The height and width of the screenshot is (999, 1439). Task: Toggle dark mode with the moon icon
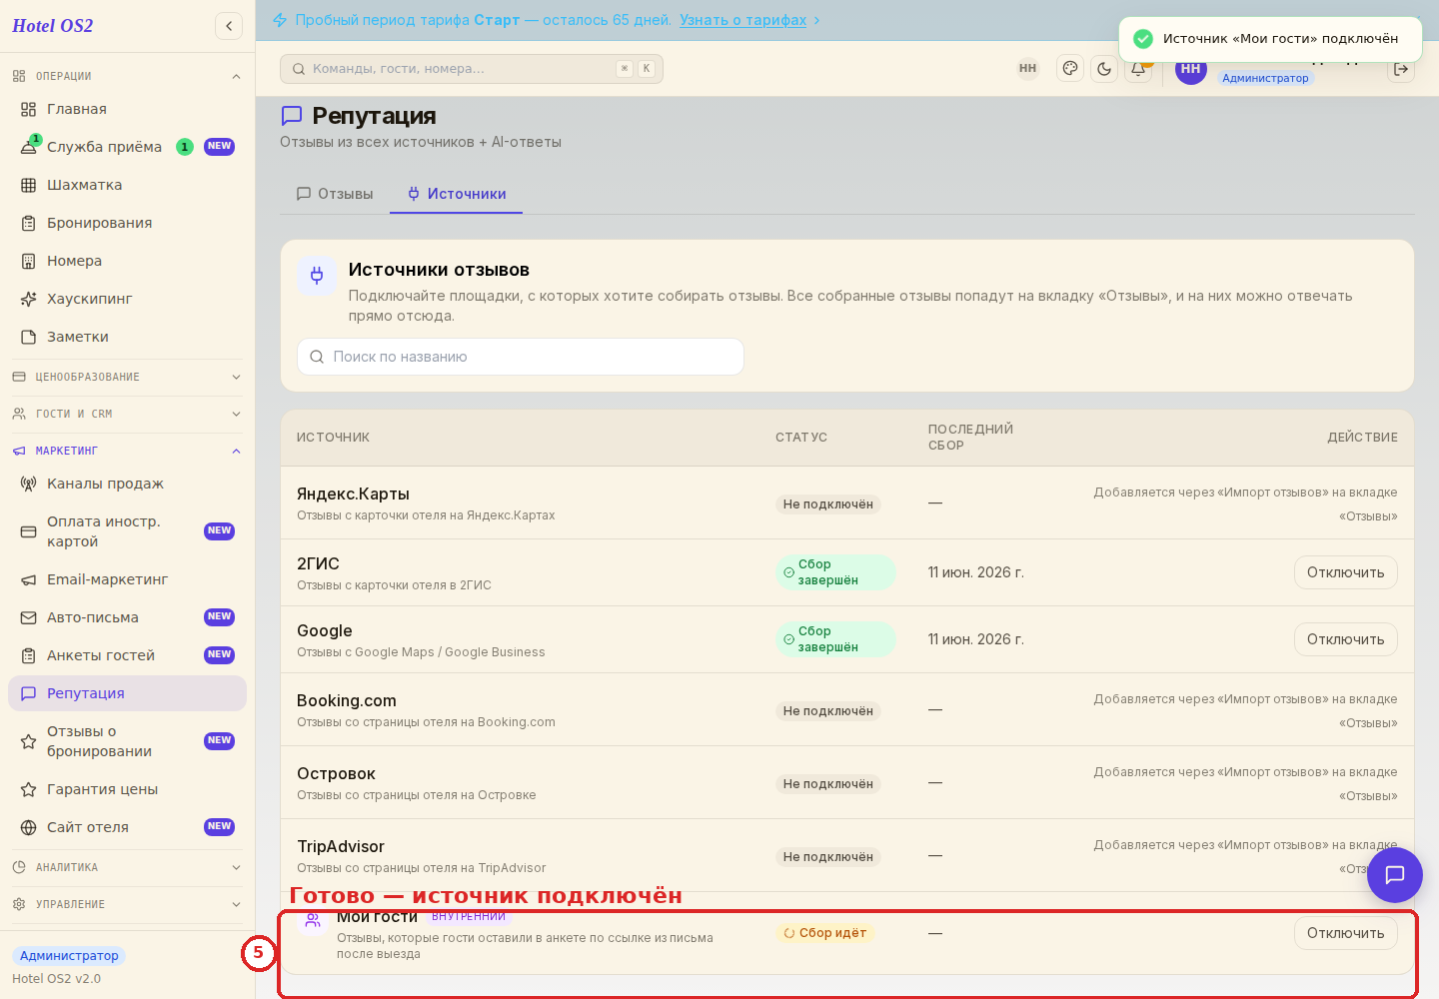1104,69
